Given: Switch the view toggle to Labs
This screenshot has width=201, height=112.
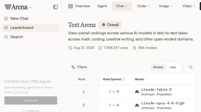Looking at the screenshot, I should pos(173,67).
